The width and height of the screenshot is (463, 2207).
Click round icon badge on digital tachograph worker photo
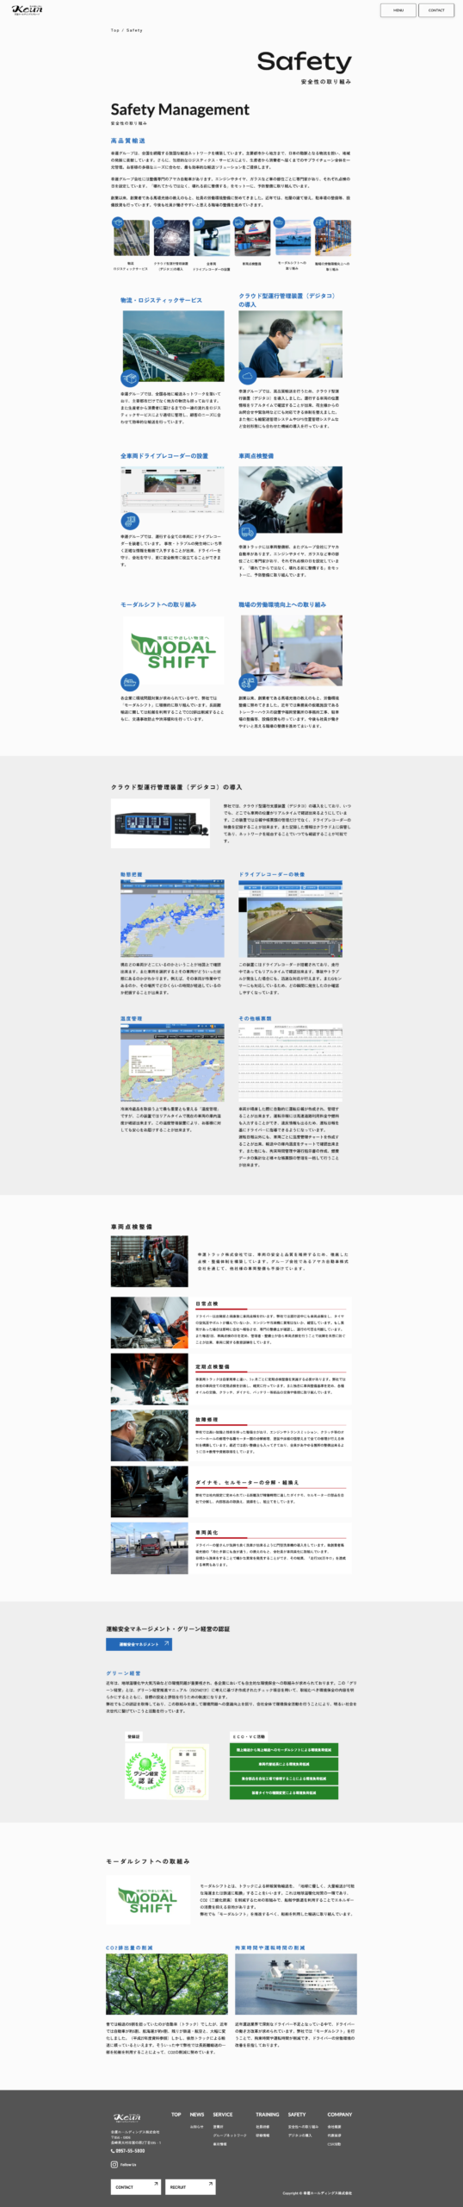(248, 378)
